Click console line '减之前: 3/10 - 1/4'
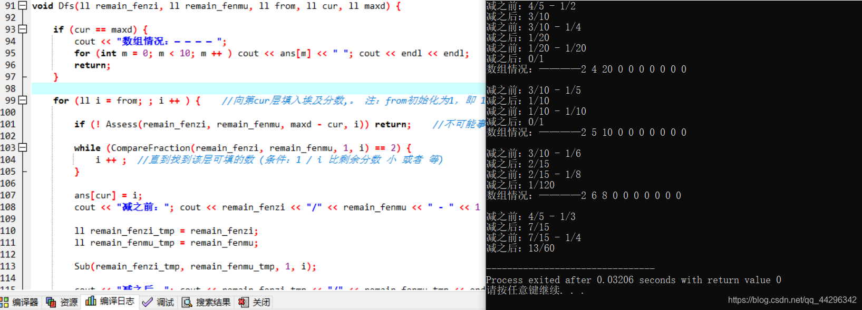The height and width of the screenshot is (310, 862). pos(534,27)
